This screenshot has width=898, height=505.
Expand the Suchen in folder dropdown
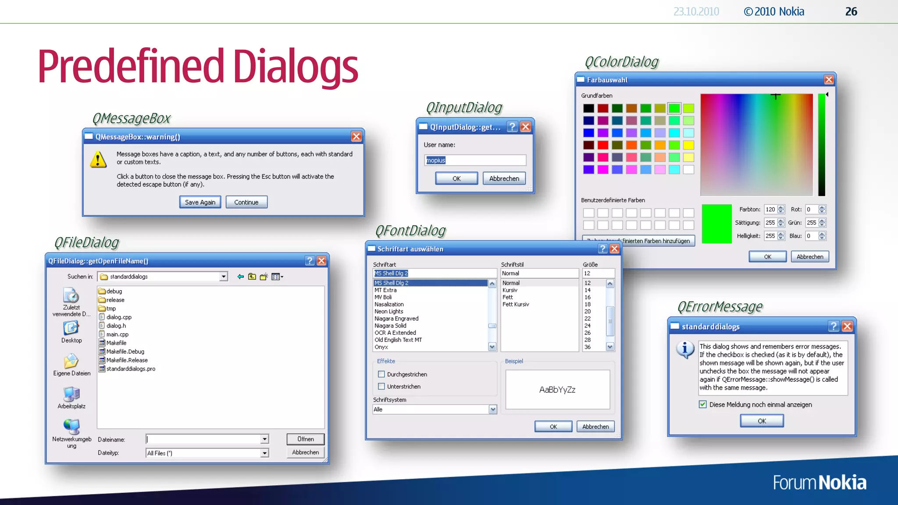[224, 277]
